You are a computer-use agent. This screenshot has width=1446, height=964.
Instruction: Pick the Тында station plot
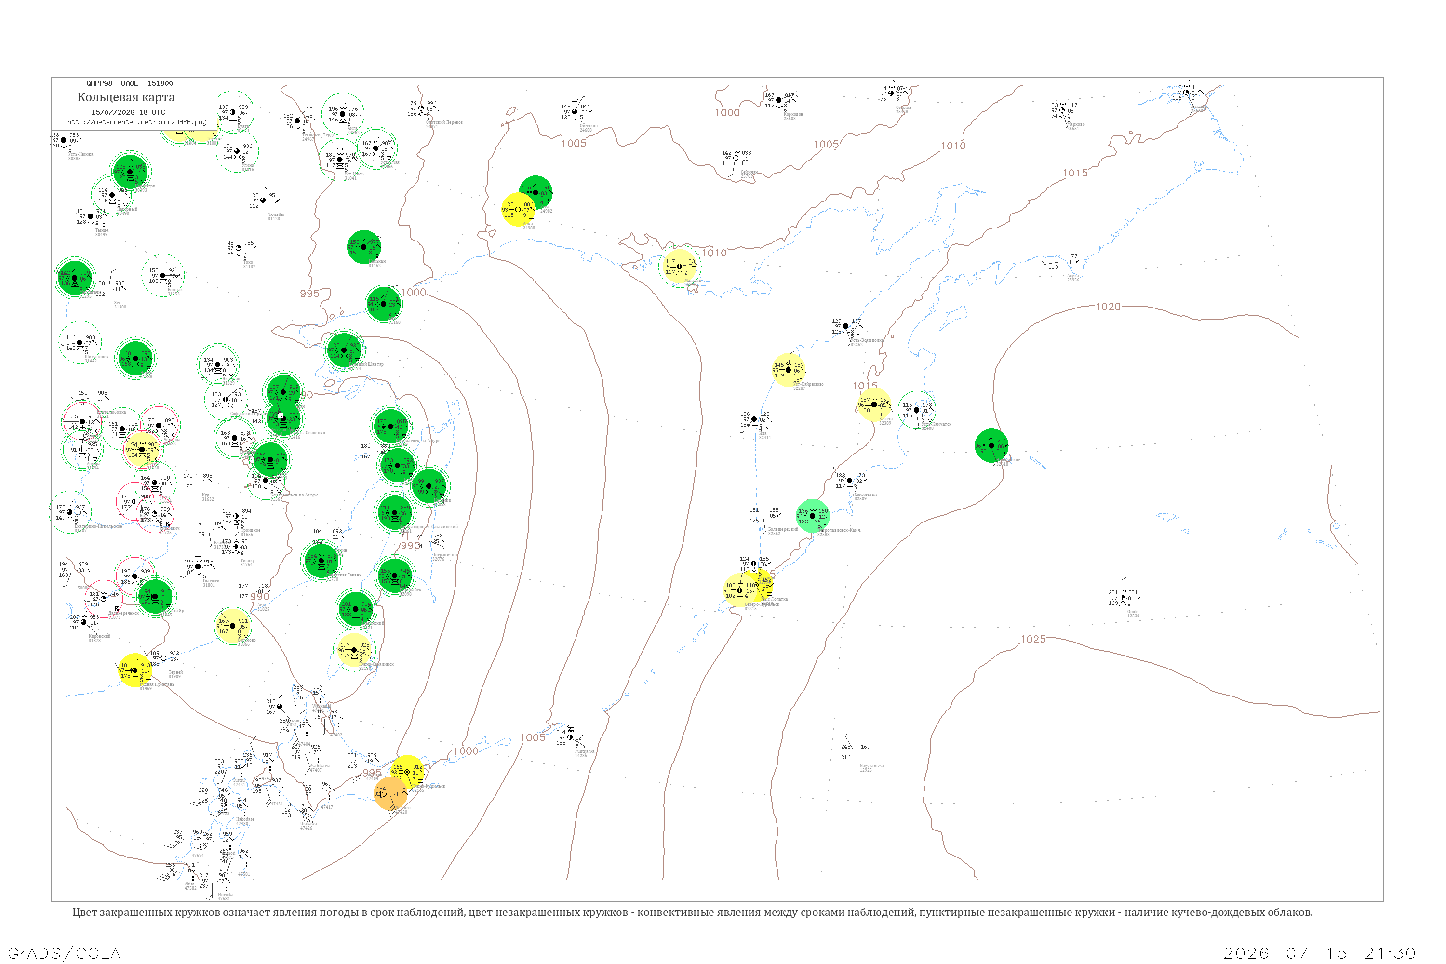coord(91,216)
